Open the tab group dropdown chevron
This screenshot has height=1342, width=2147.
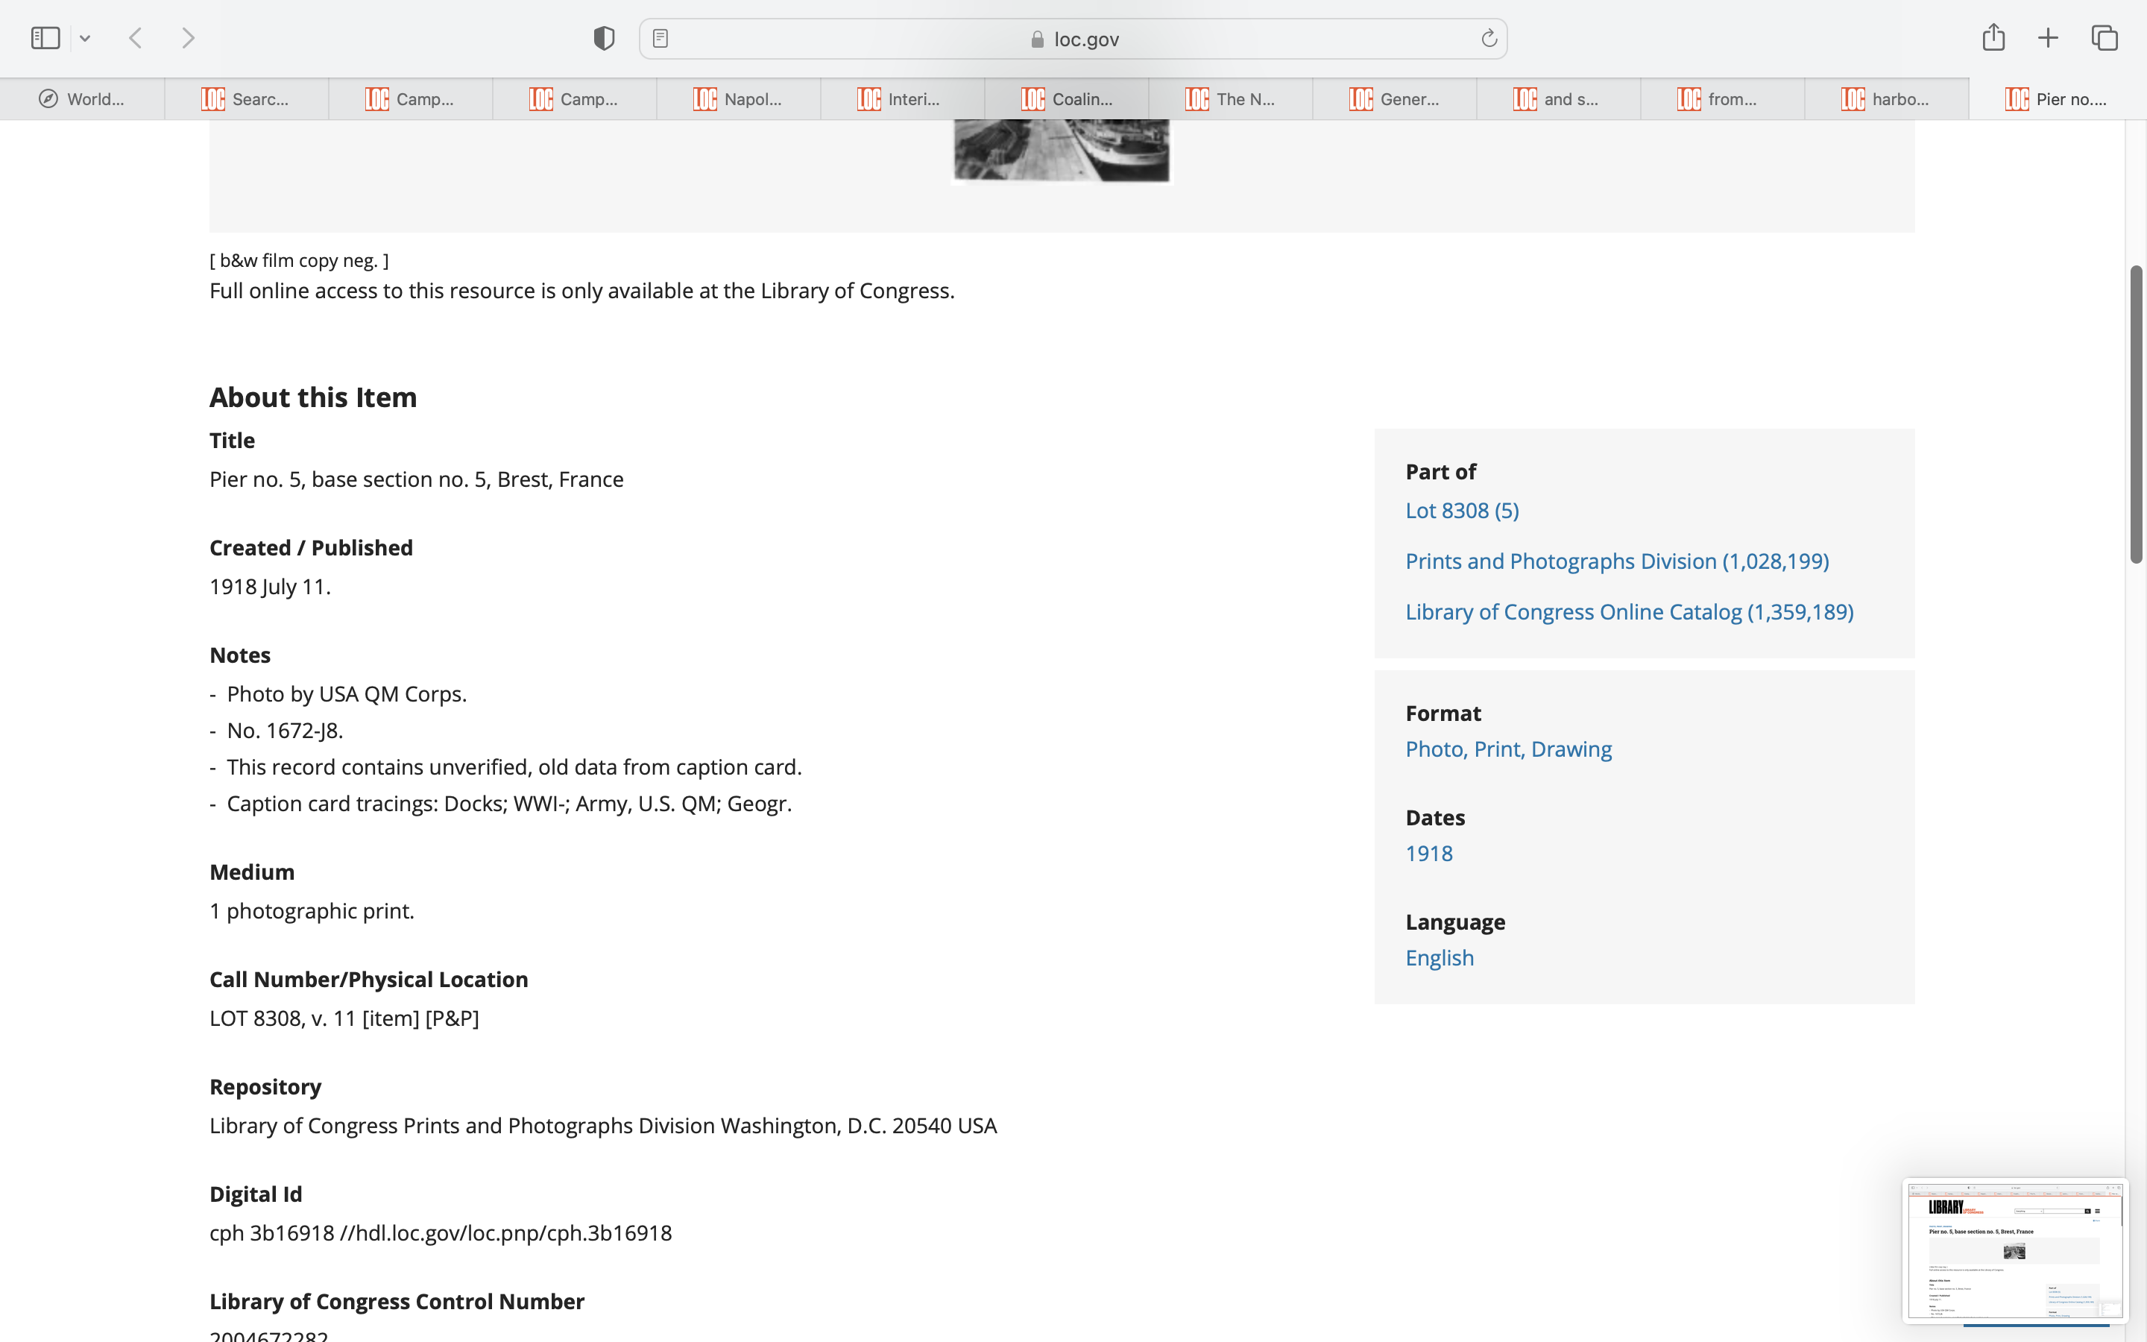(85, 38)
